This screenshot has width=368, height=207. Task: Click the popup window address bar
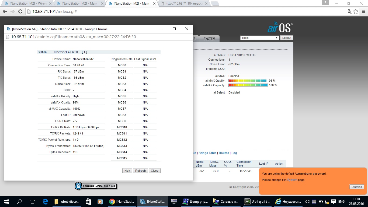pyautogui.click(x=98, y=37)
